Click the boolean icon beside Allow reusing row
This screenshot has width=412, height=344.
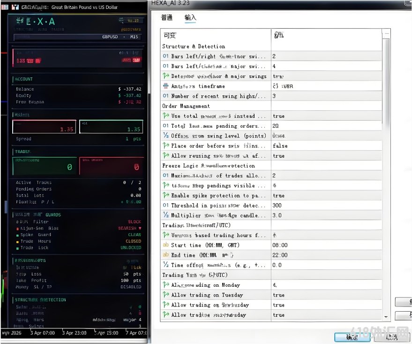(x=165, y=156)
